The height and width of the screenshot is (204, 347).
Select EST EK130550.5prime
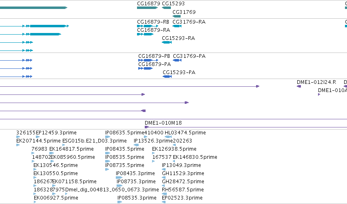(x=55, y=173)
